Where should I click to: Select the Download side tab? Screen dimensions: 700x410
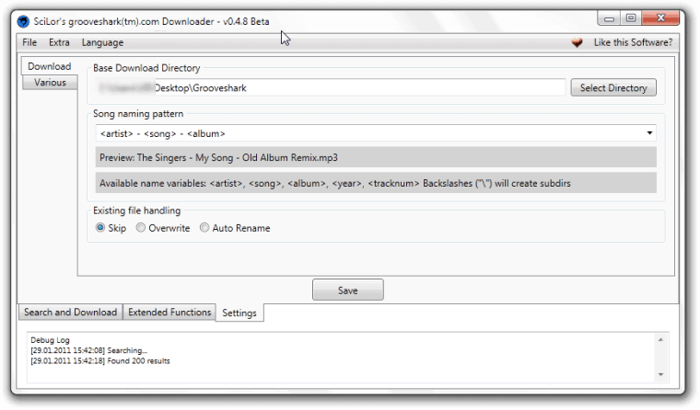[x=49, y=66]
